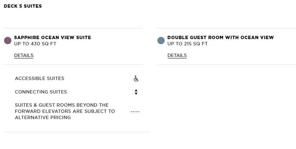Viewport: 296px width, 149px height.
Task: Click the wheelchair accessible suites icon
Action: (136, 79)
